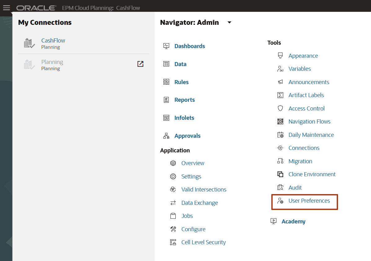Click the Configure tools icon
The image size is (371, 261).
coord(173,229)
